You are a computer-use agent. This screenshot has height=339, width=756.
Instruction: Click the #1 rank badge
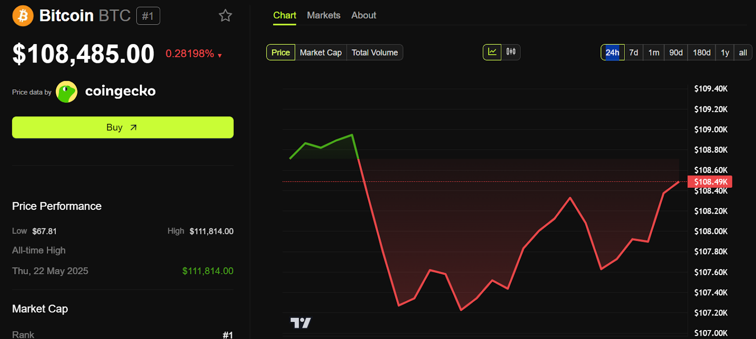click(148, 16)
